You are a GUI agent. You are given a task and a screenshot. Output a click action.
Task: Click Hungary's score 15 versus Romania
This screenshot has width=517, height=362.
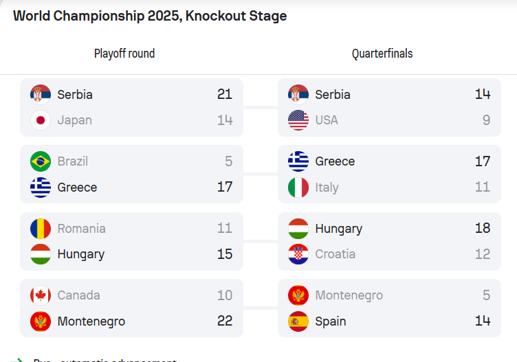tap(225, 254)
